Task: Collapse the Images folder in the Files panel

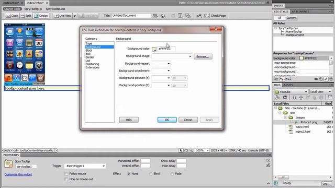Action: (285, 118)
